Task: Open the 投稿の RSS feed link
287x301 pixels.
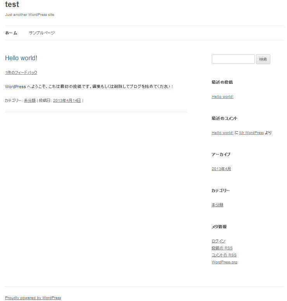Action: tap(222, 248)
